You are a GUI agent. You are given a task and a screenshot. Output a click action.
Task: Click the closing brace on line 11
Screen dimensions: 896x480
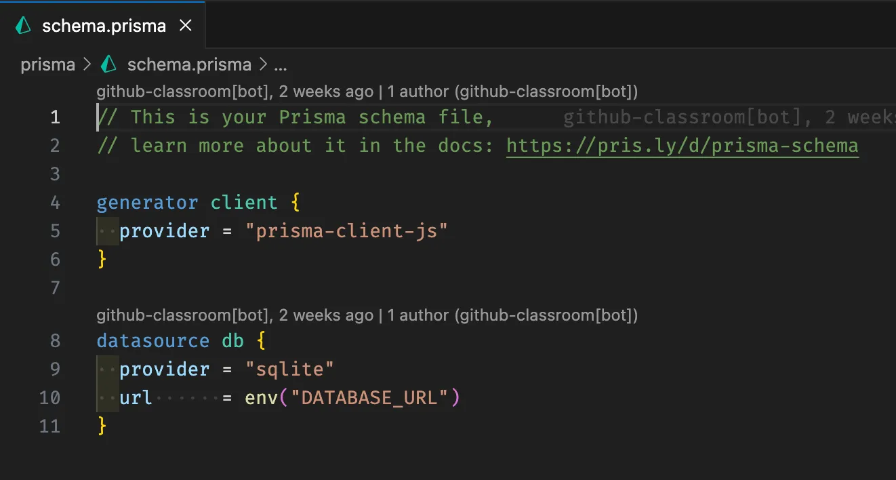pos(102,426)
